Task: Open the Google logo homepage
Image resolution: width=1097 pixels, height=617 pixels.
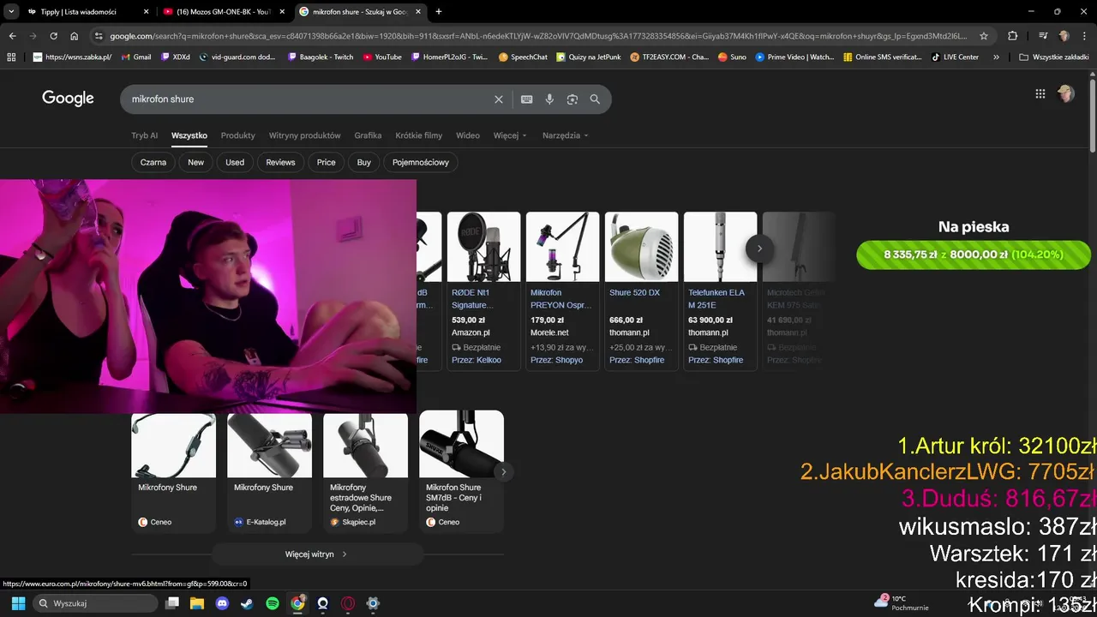Action: (x=68, y=99)
